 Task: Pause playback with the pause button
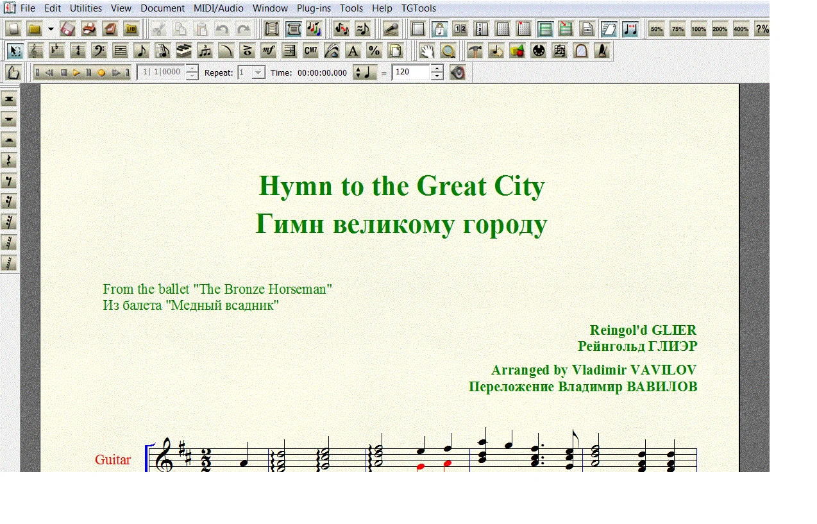coord(88,72)
